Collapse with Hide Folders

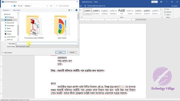coord(7,53)
